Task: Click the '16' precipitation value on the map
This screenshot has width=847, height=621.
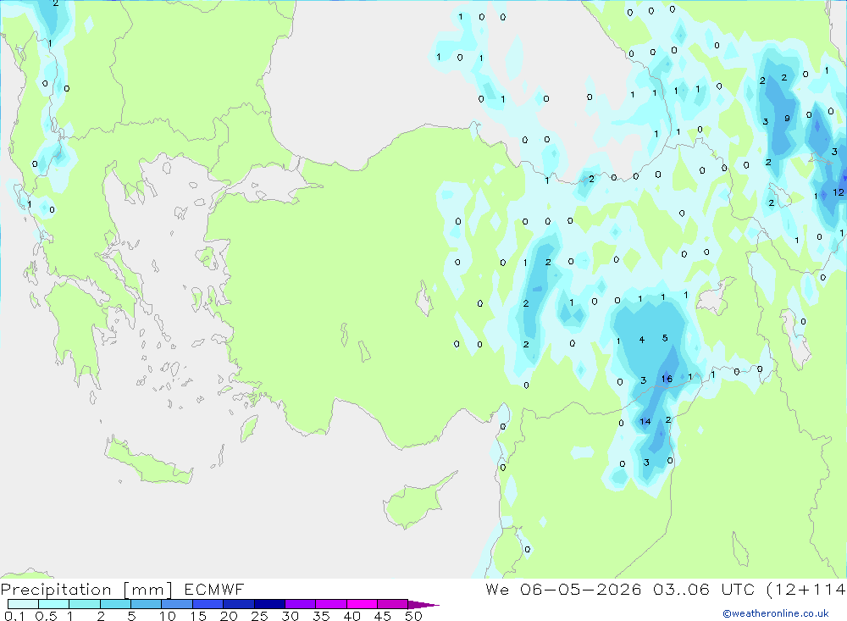Action: pyautogui.click(x=667, y=379)
